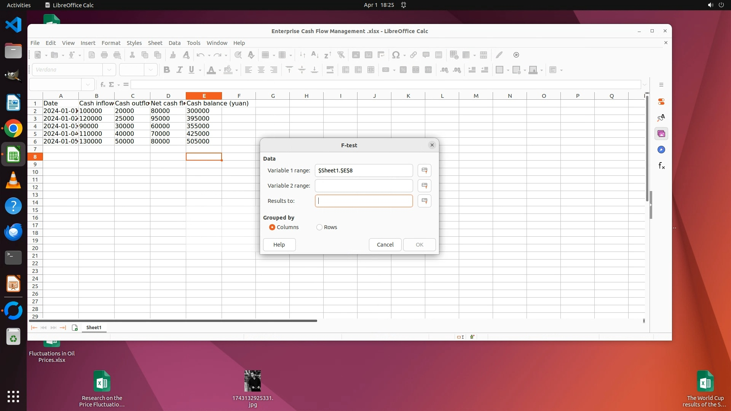Click into the Variable 2 range field
Viewport: 731px width, 411px height.
(364, 186)
